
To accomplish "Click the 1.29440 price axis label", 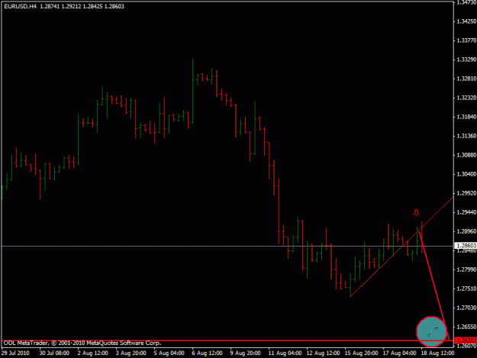I will (x=466, y=212).
